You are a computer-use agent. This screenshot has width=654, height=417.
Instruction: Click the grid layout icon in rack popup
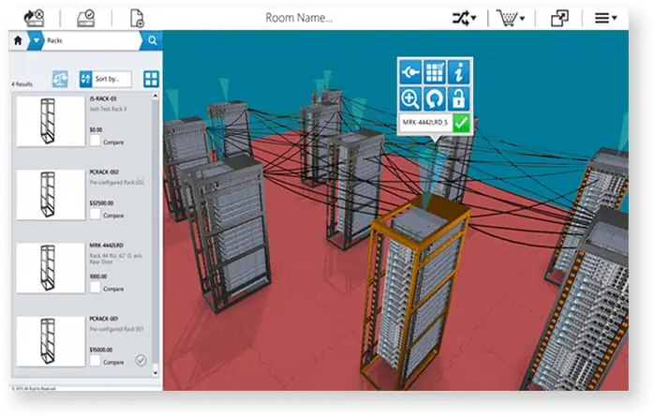pos(435,72)
